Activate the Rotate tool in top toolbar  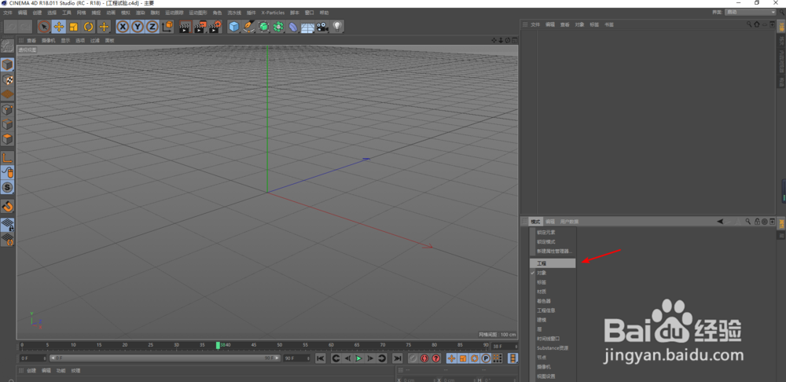89,27
